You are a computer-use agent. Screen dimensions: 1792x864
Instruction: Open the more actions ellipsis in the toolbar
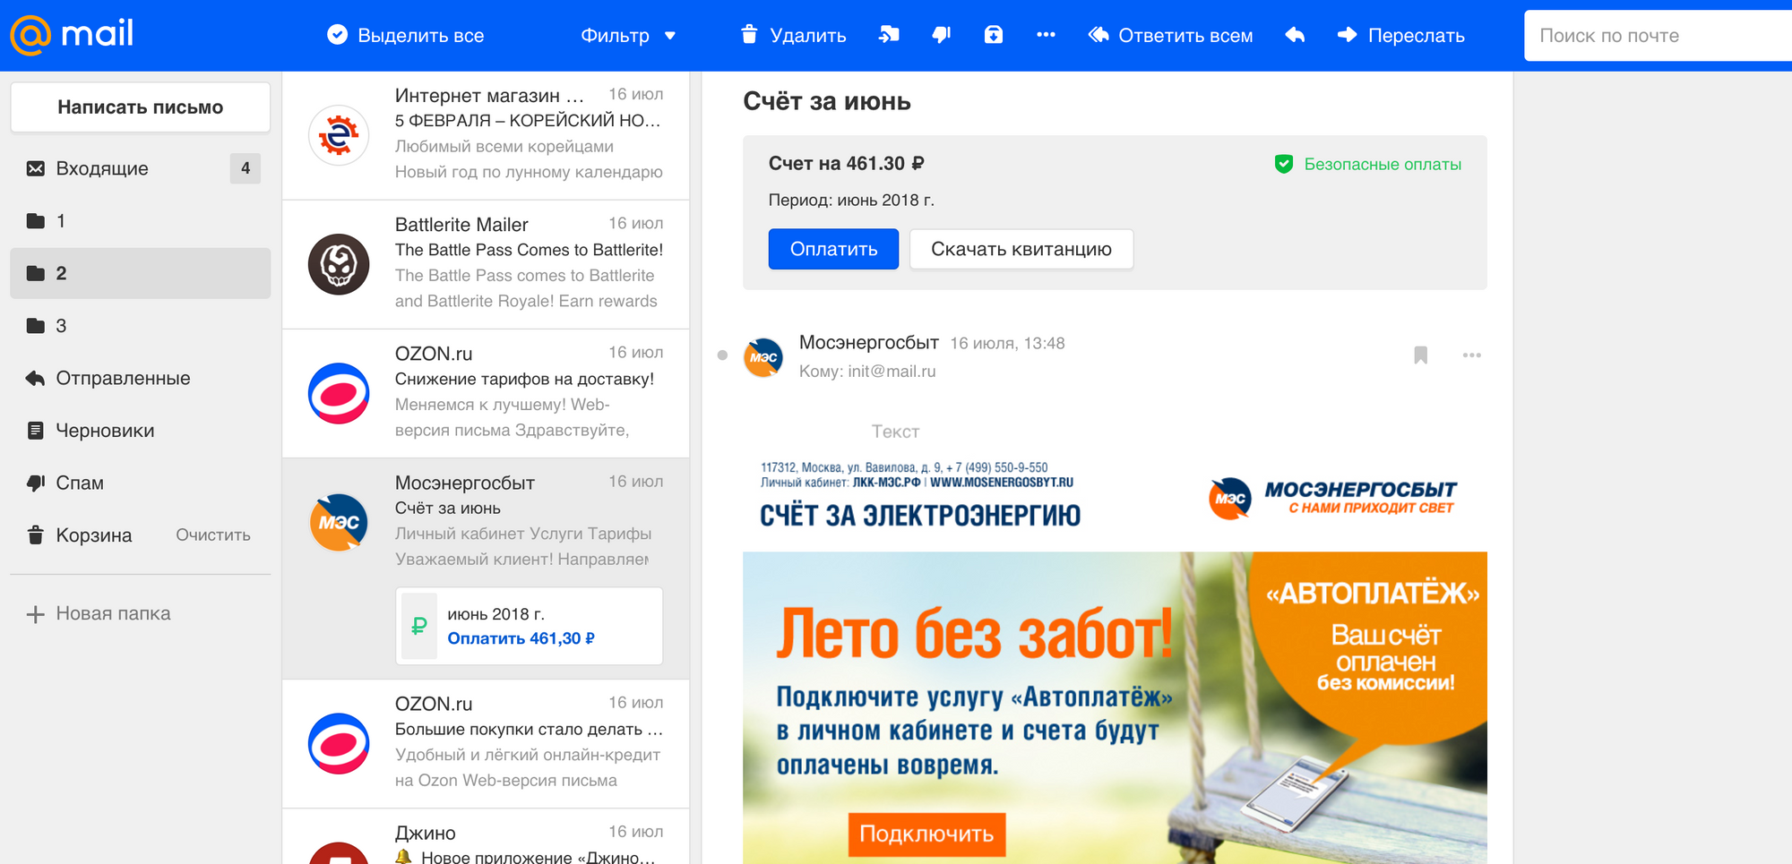click(1046, 35)
